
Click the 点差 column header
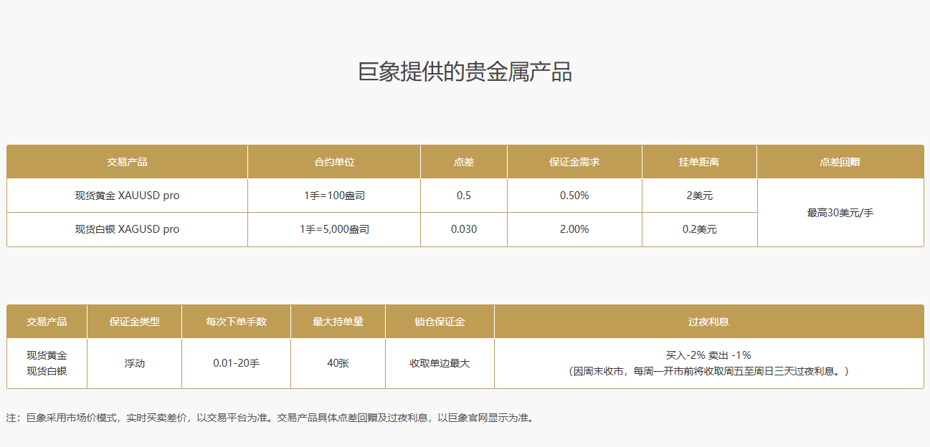463,162
